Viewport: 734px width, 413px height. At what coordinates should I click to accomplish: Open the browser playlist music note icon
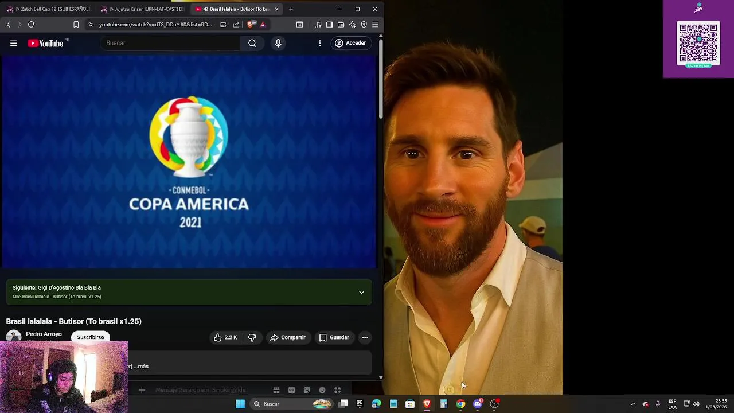pos(318,25)
